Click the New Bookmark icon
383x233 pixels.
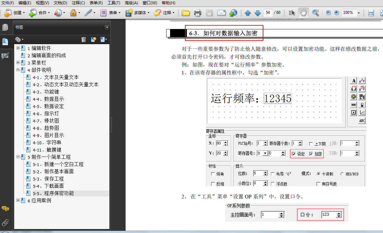[x=93, y=40]
